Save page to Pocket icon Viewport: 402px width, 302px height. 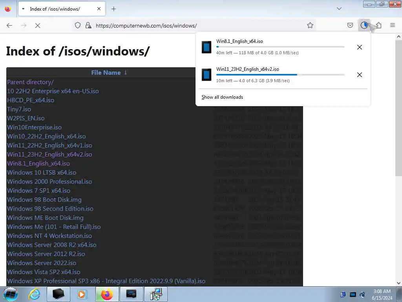(x=350, y=25)
